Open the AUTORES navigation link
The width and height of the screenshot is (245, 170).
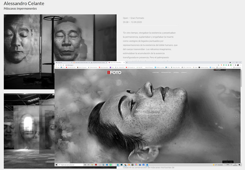pyautogui.click(x=176, y=72)
